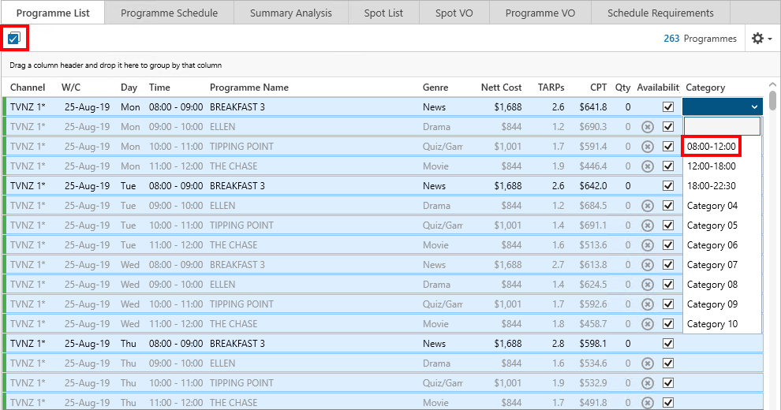Sort by the Programme Name column header
The height and width of the screenshot is (410, 781).
coord(249,87)
